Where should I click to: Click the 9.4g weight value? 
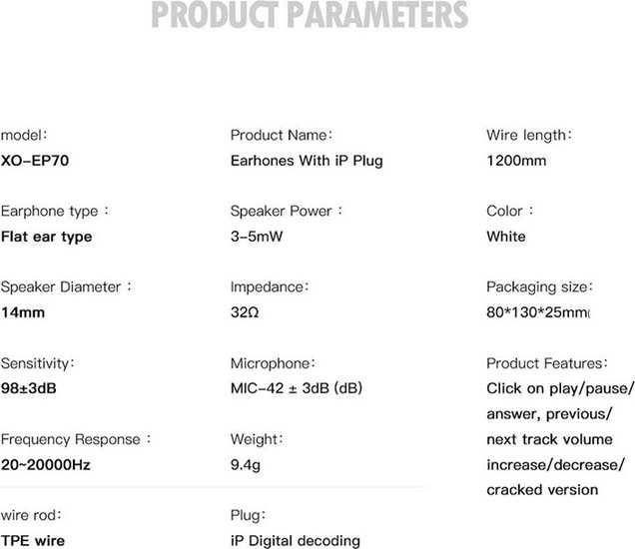point(246,464)
